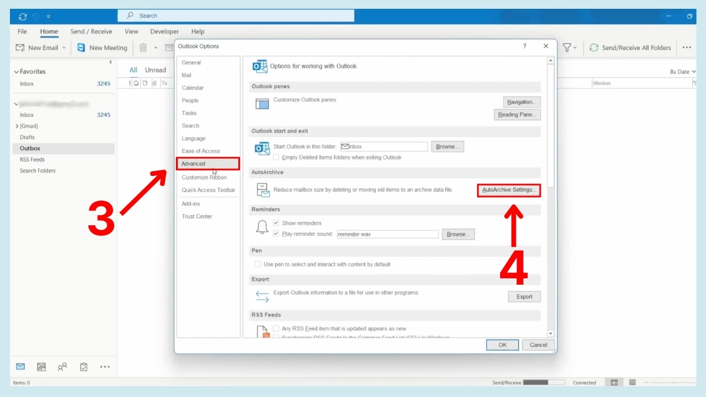Select the All messages filter
The width and height of the screenshot is (706, 397).
click(x=133, y=70)
